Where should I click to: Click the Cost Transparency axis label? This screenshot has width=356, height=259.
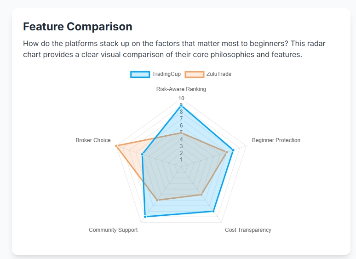(248, 230)
